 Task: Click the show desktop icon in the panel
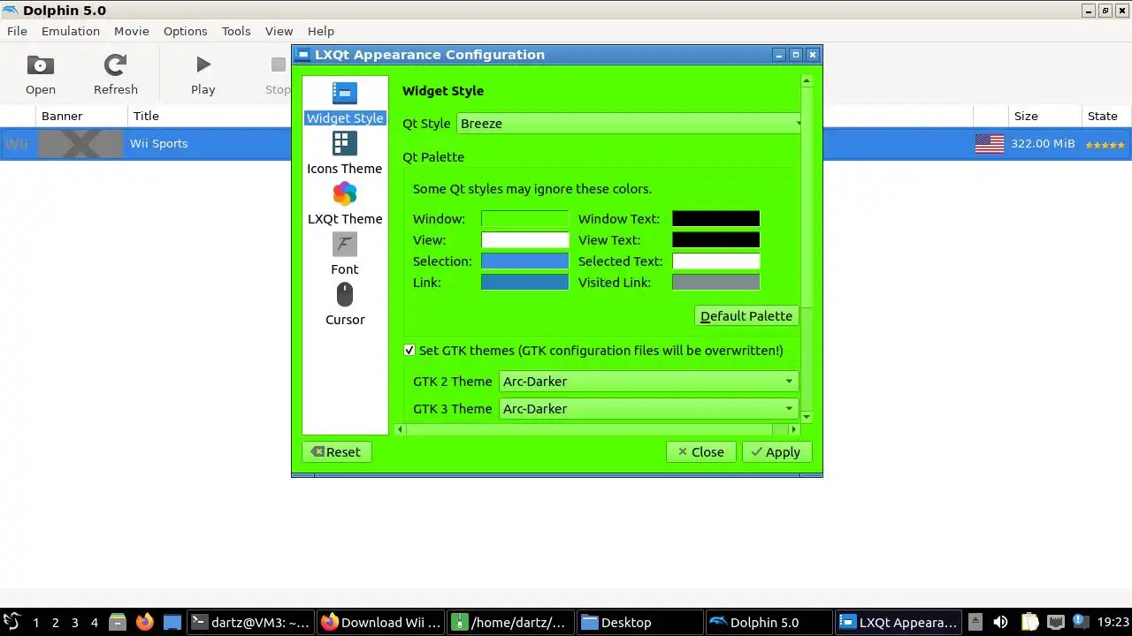point(172,622)
